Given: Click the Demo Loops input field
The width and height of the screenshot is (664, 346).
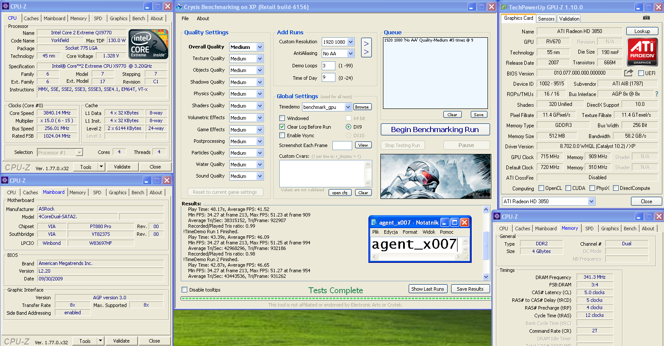Looking at the screenshot, I should coord(329,66).
